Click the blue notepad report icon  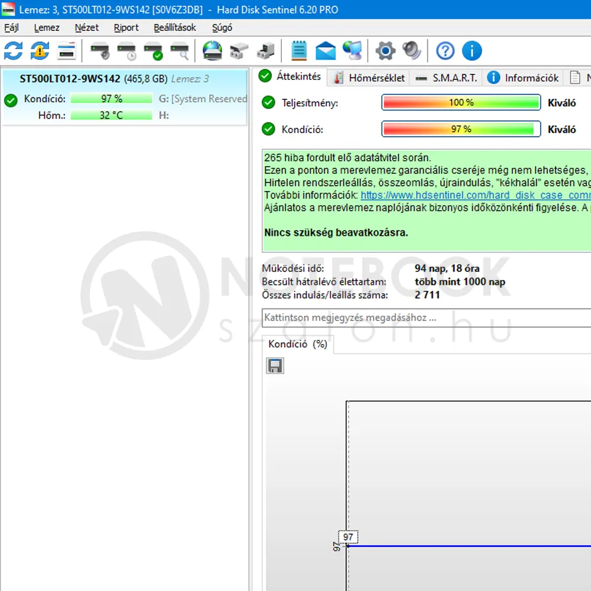click(x=299, y=51)
